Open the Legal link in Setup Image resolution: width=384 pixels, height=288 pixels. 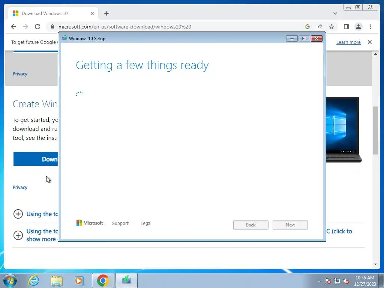[x=146, y=223]
